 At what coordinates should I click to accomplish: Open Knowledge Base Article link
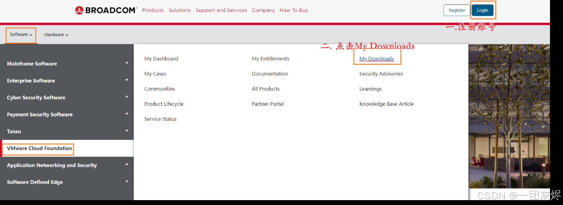coord(387,104)
